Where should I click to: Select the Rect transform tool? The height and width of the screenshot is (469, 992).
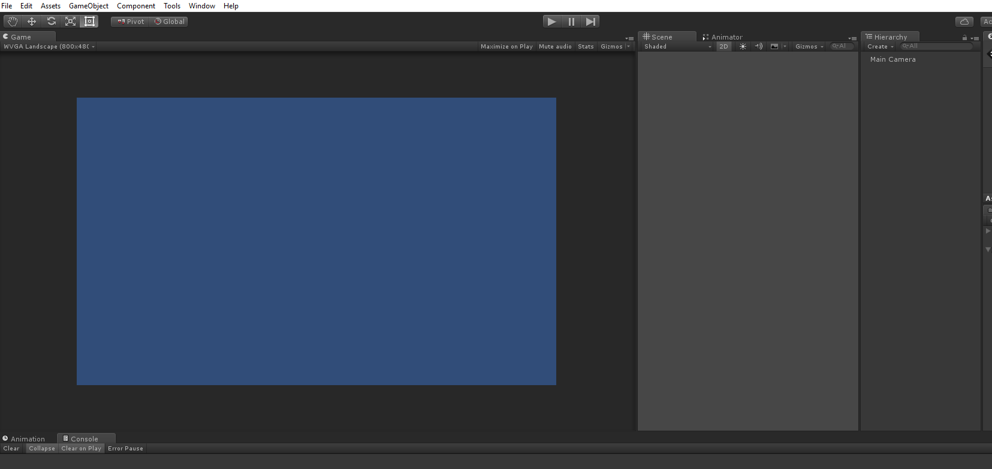pyautogui.click(x=89, y=22)
